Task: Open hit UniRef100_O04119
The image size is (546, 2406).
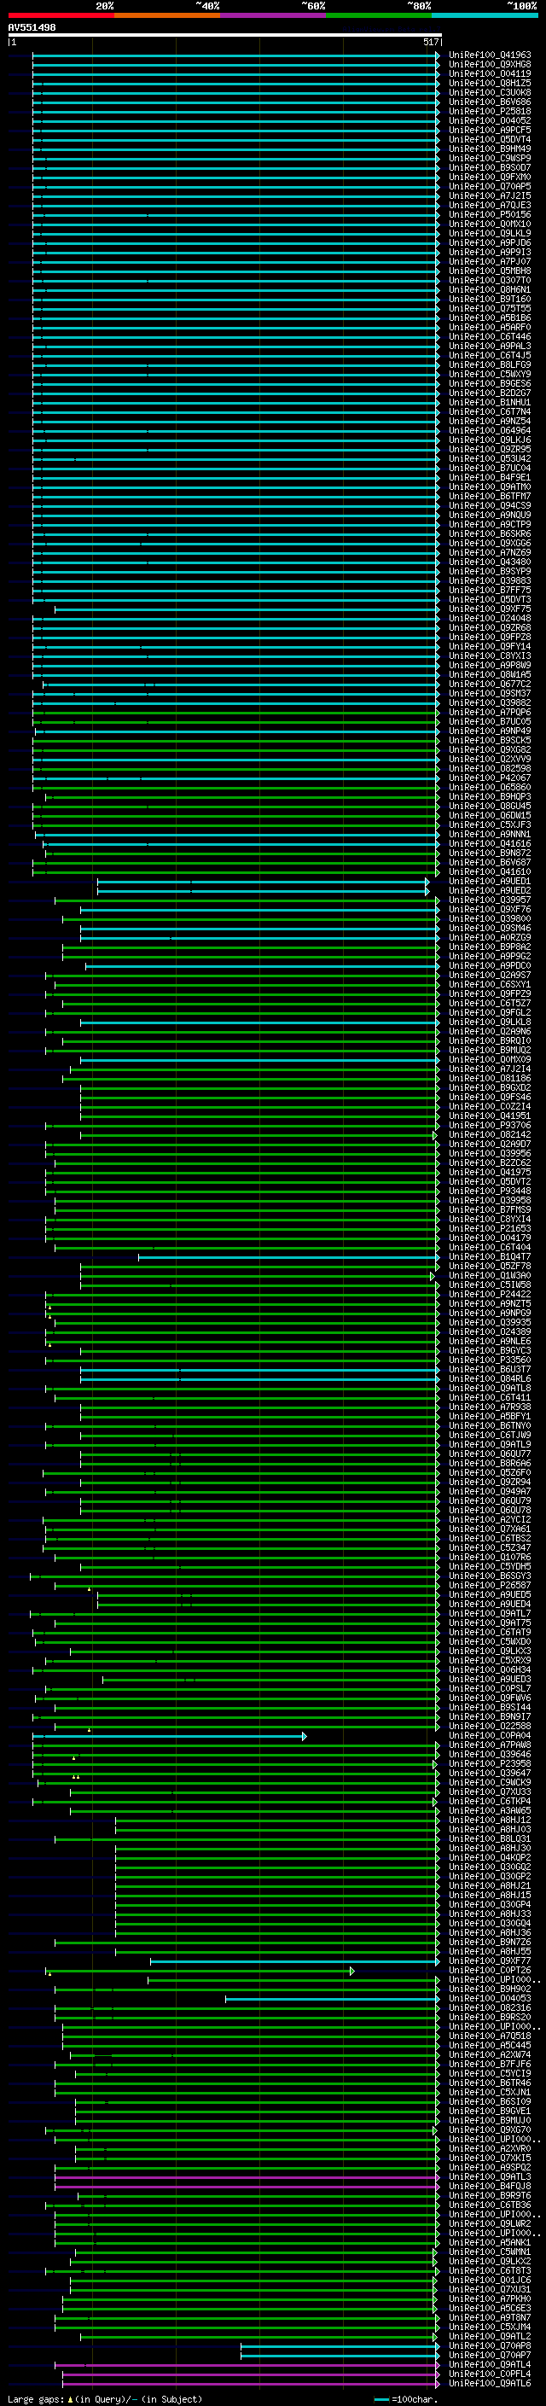Action: click(489, 73)
